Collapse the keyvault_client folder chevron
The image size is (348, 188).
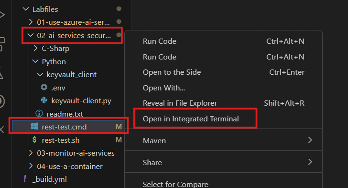click(40, 74)
